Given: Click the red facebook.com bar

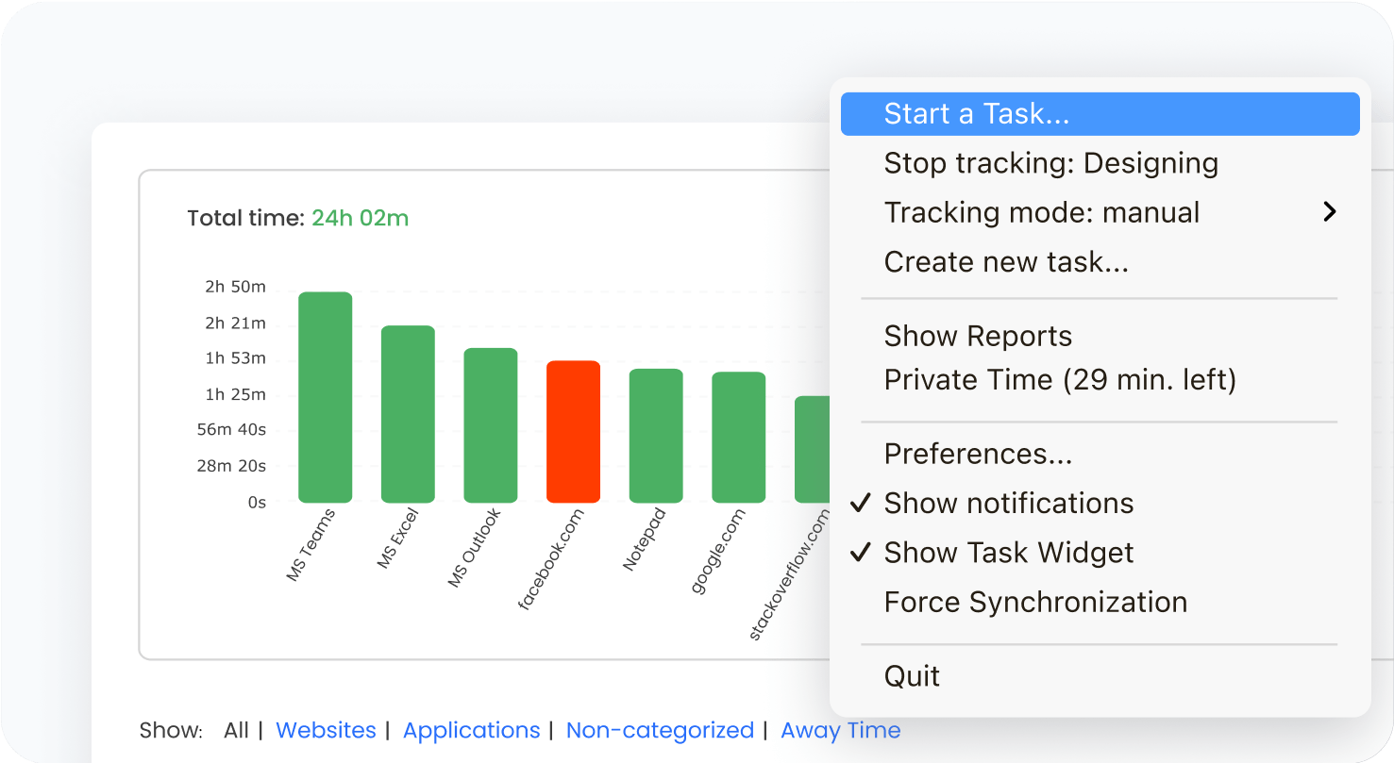Looking at the screenshot, I should [x=573, y=432].
